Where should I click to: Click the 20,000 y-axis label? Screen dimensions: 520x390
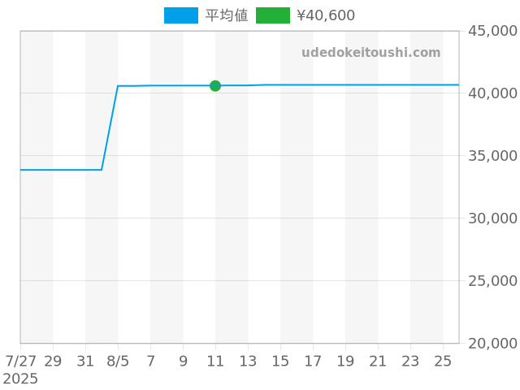coord(492,344)
